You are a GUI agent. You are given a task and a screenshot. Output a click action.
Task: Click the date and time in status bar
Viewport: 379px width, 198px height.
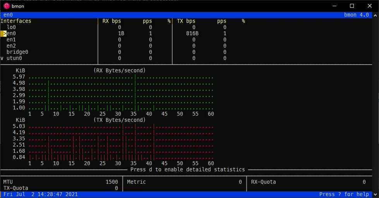pyautogui.click(x=41, y=194)
